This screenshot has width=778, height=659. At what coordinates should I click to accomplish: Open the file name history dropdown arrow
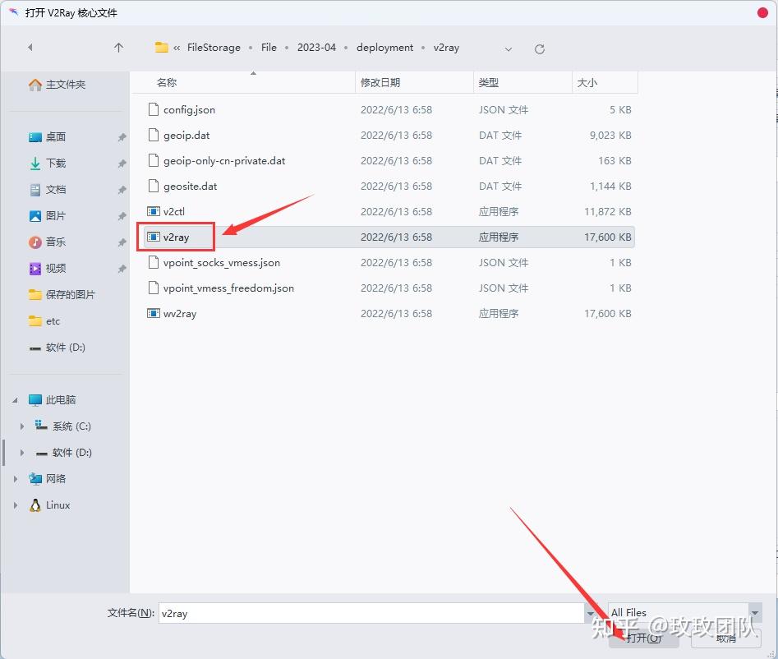tap(590, 613)
